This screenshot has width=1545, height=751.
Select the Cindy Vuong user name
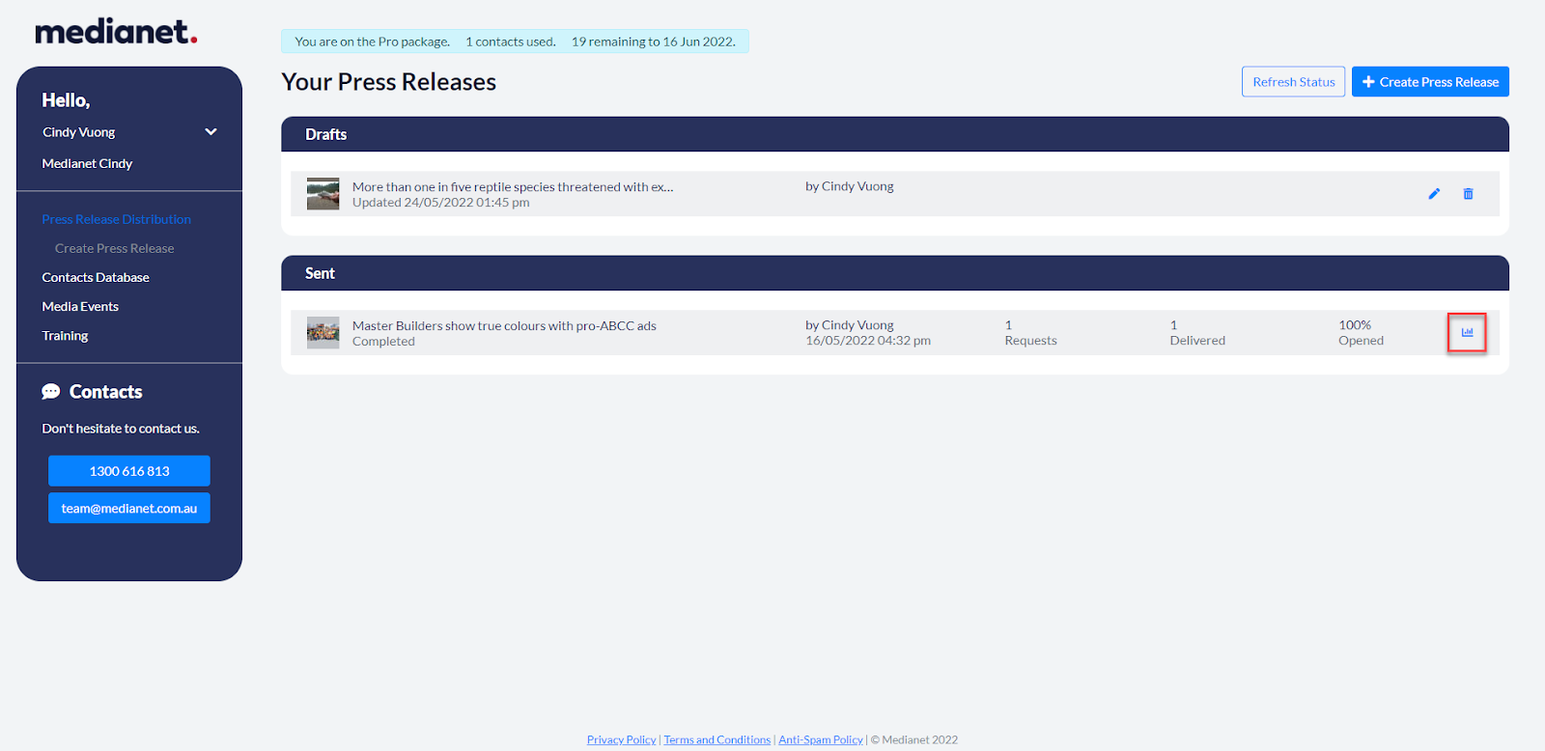pyautogui.click(x=78, y=132)
